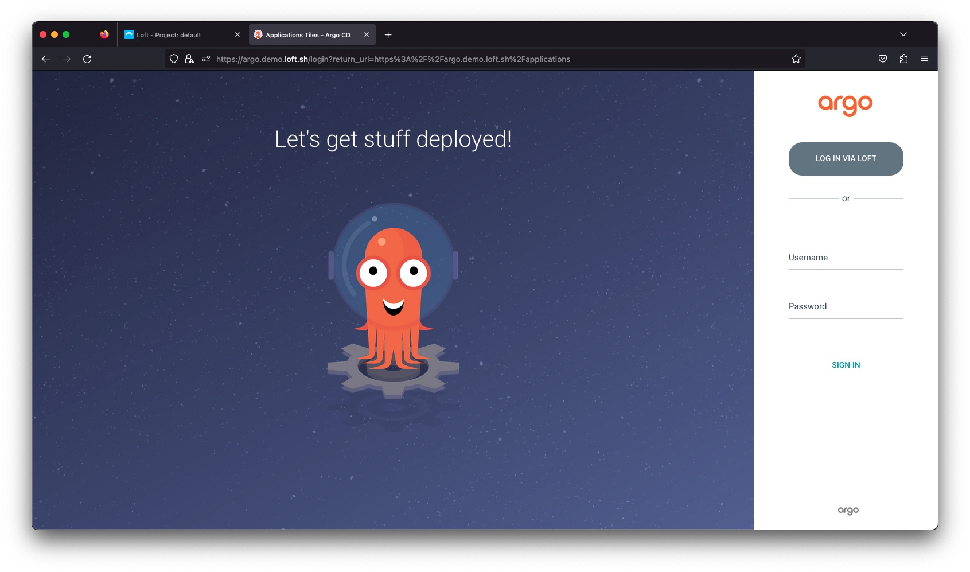This screenshot has height=572, width=970.
Task: Click the "Let's get stuff deployed!" heading
Action: [x=393, y=139]
